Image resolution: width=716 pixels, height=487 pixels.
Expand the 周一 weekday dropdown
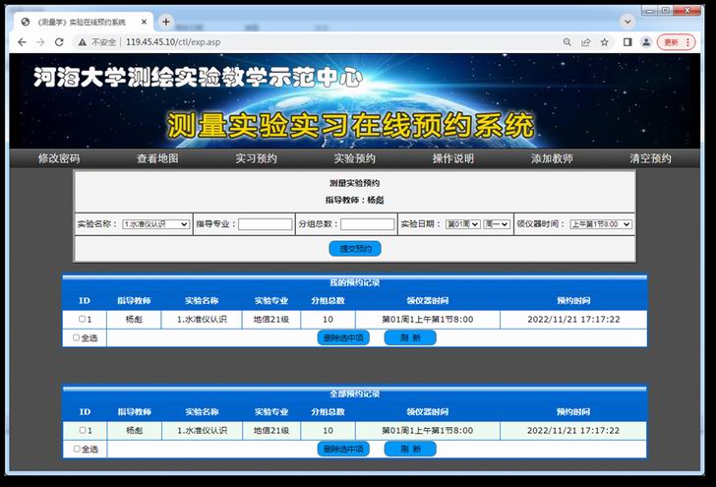497,224
